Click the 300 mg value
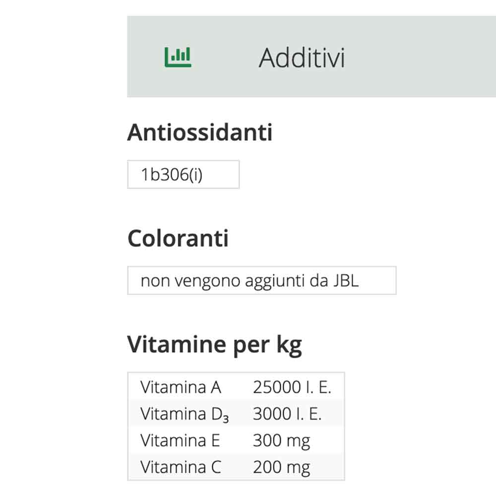Screen dimensions: 496x496 [x=282, y=441]
